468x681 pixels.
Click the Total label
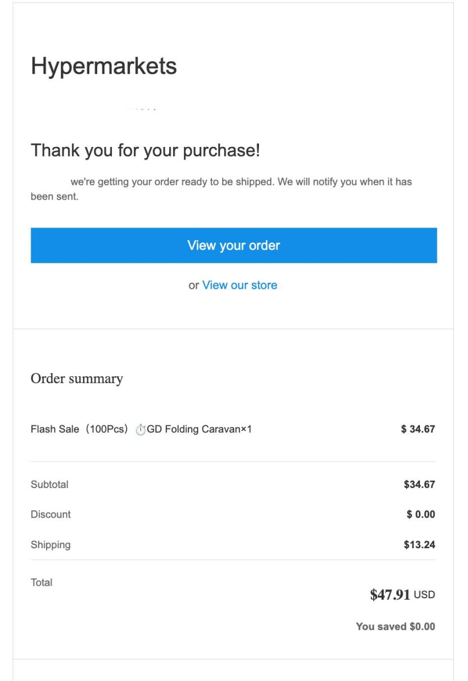click(x=41, y=582)
